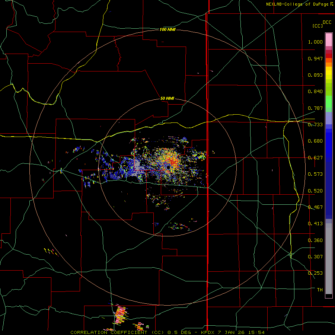Click the 50 NMI range ring label
The width and height of the screenshot is (335, 335).
point(167,99)
